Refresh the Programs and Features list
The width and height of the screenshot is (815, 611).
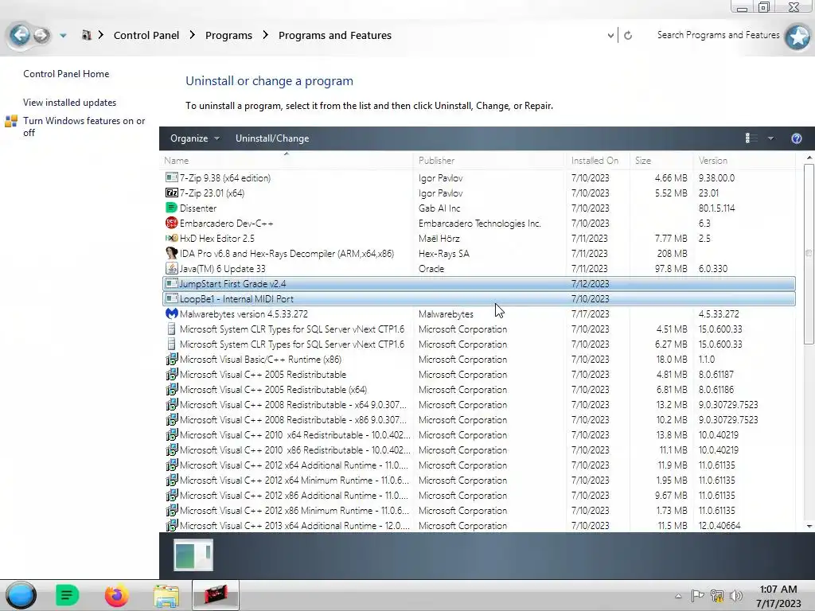click(628, 35)
